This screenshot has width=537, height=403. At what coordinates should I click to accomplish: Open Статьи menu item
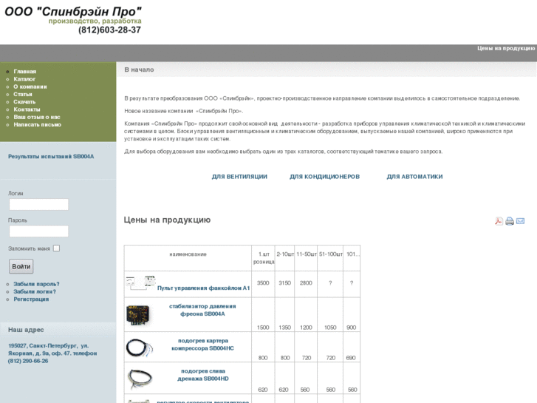[23, 95]
